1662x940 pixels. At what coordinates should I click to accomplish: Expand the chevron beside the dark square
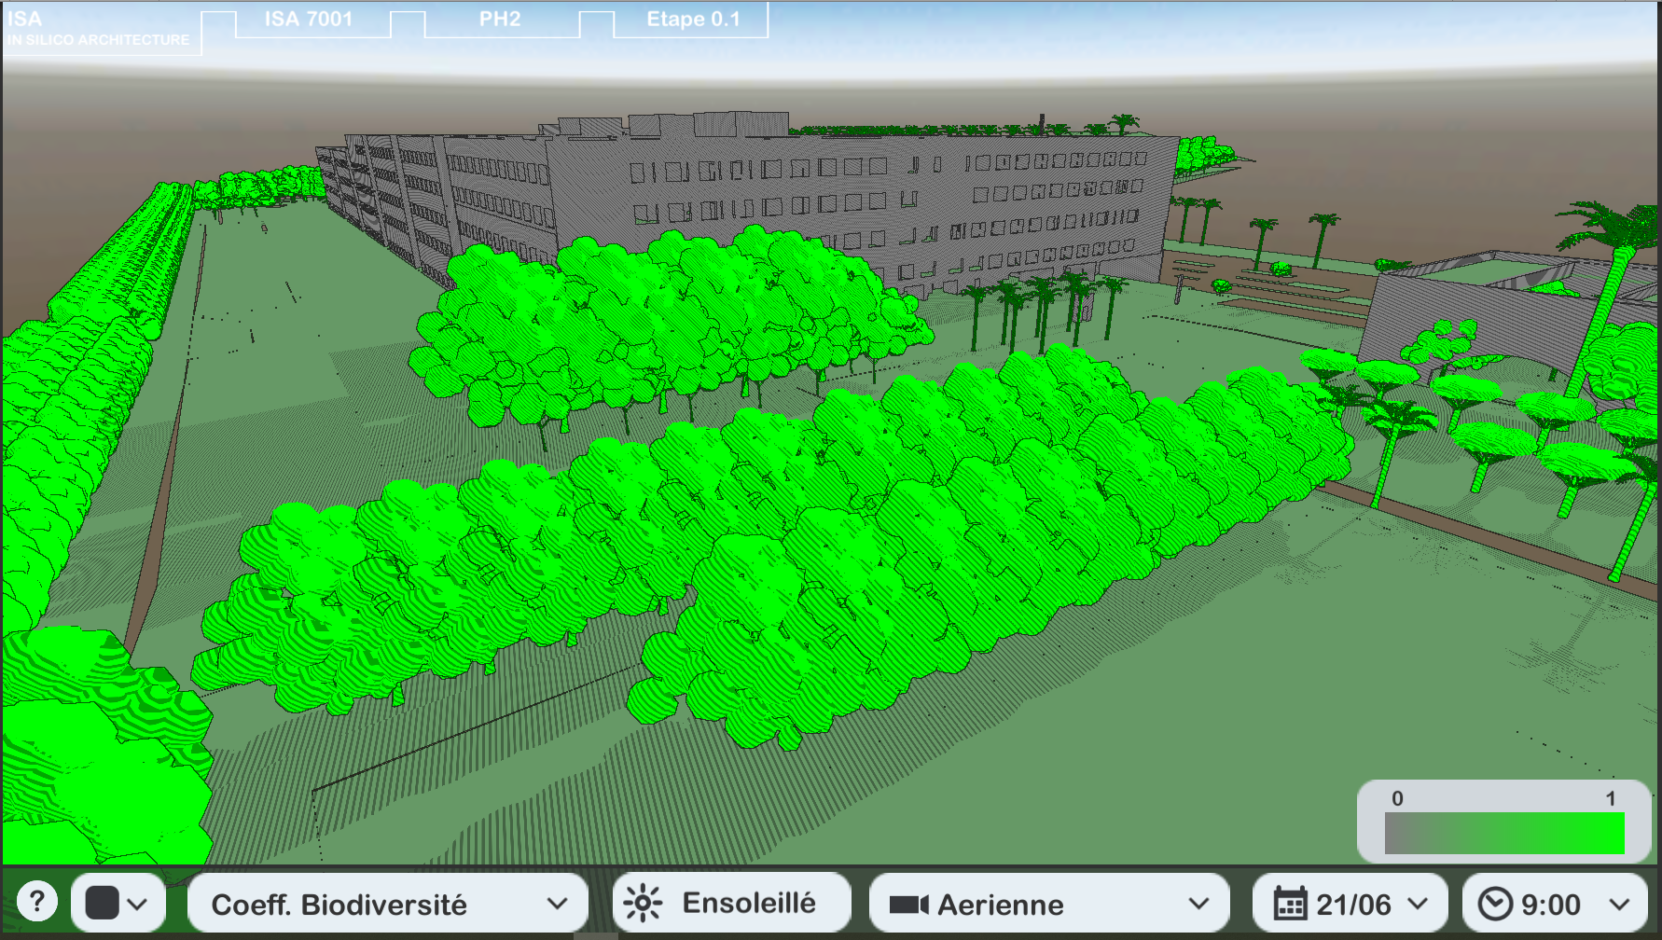click(x=138, y=904)
